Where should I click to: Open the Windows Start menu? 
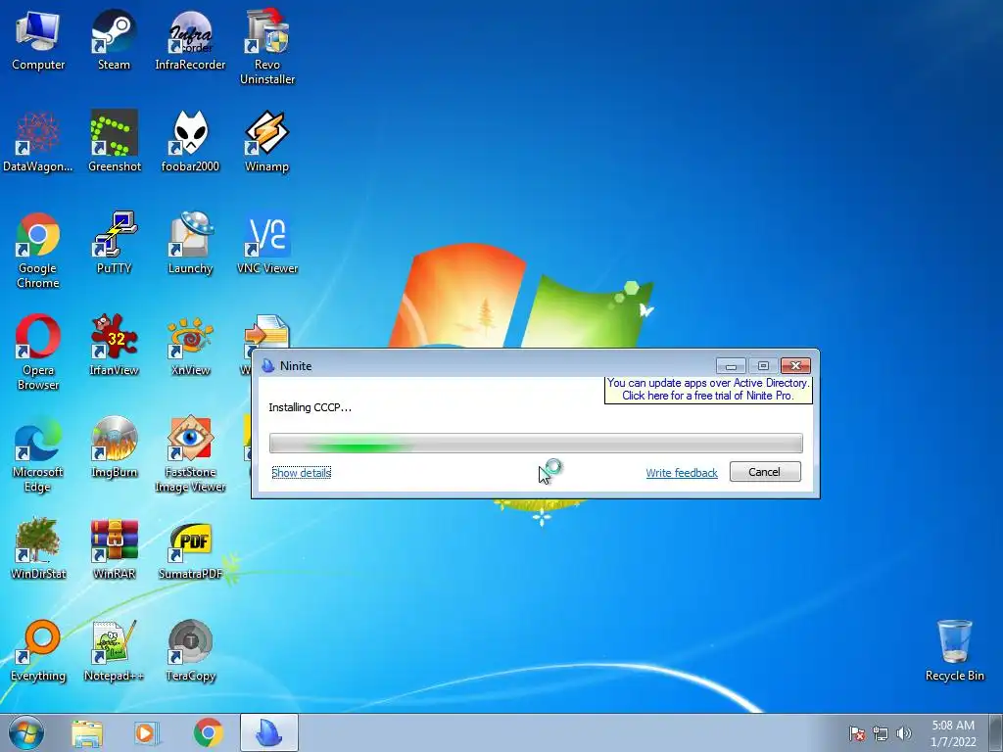[26, 732]
